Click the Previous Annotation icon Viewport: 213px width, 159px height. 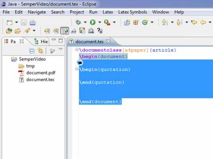tap(179, 23)
